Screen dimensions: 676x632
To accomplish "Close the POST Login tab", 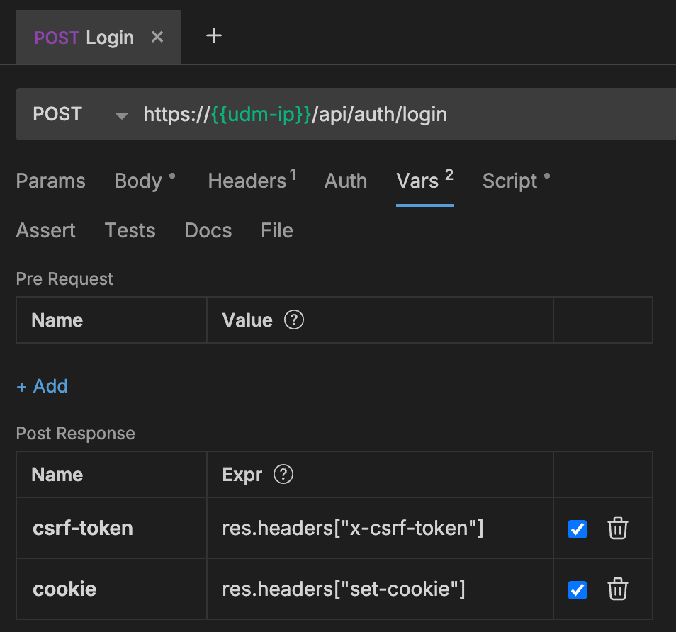I will pyautogui.click(x=157, y=37).
